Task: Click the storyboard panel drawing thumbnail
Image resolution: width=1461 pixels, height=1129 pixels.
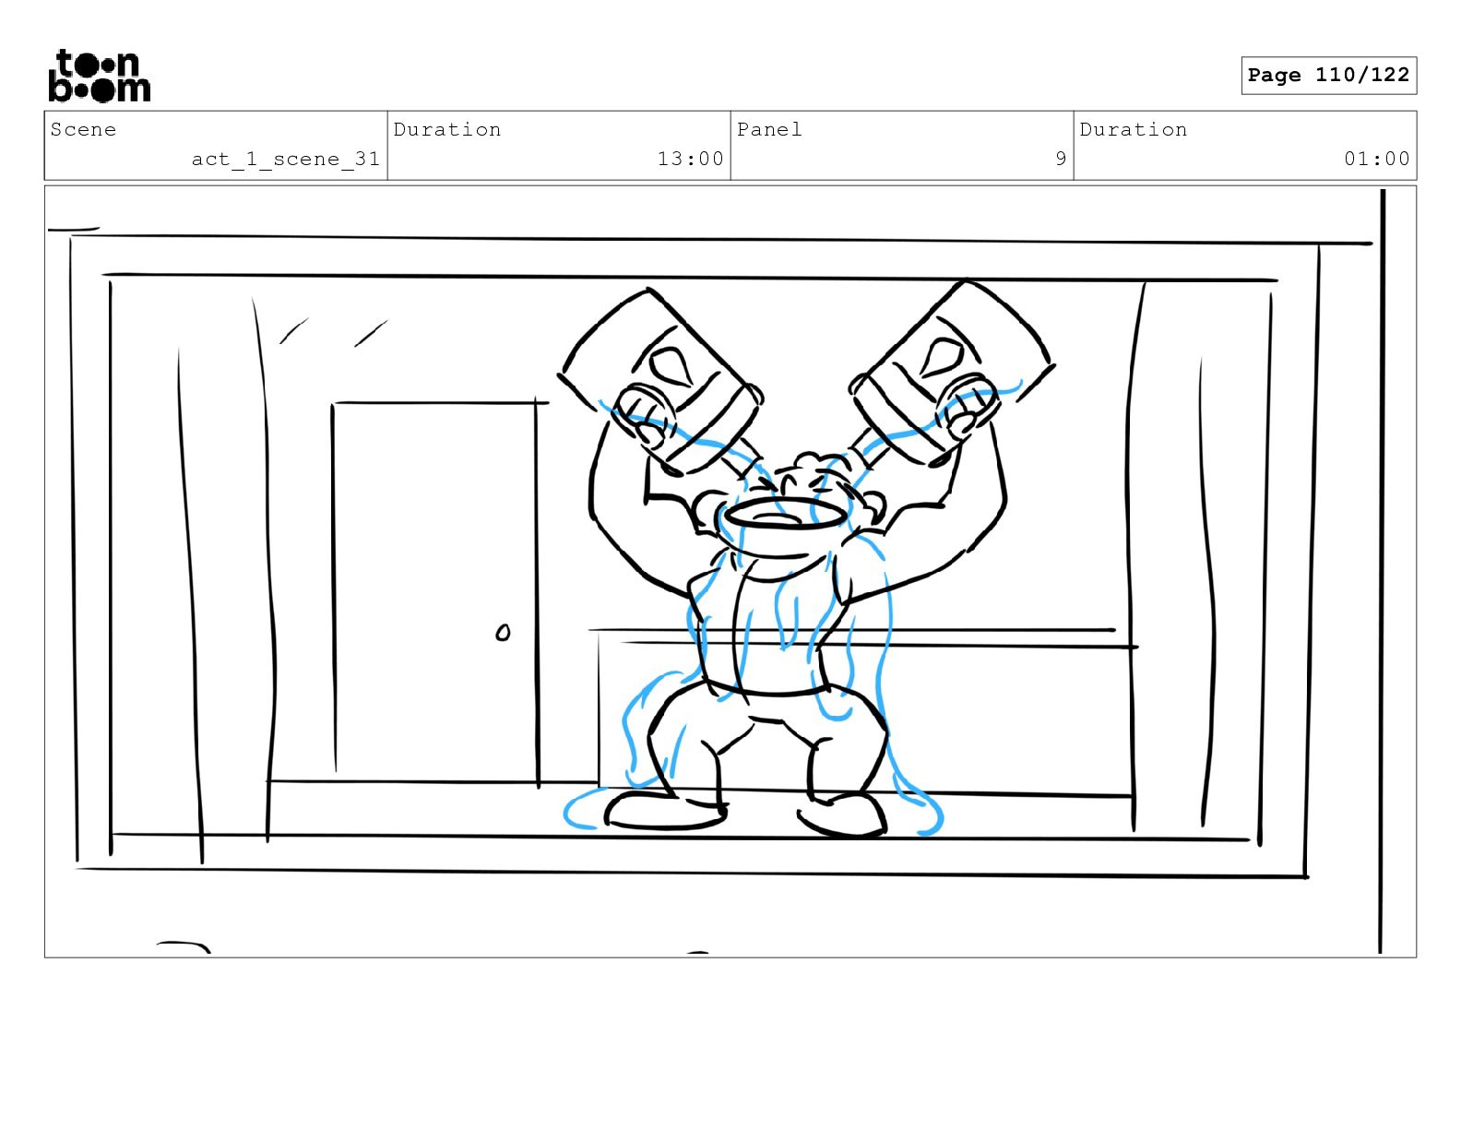Action: click(730, 572)
